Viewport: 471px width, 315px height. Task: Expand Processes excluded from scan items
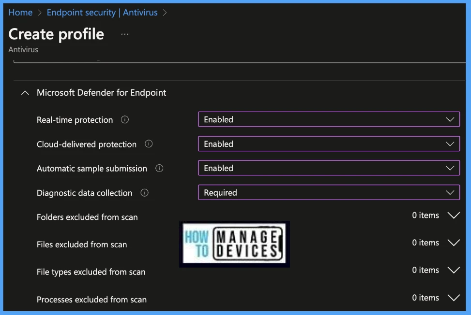[454, 298]
